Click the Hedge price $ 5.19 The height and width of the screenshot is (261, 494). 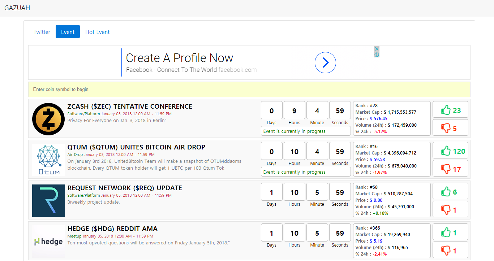(x=376, y=241)
